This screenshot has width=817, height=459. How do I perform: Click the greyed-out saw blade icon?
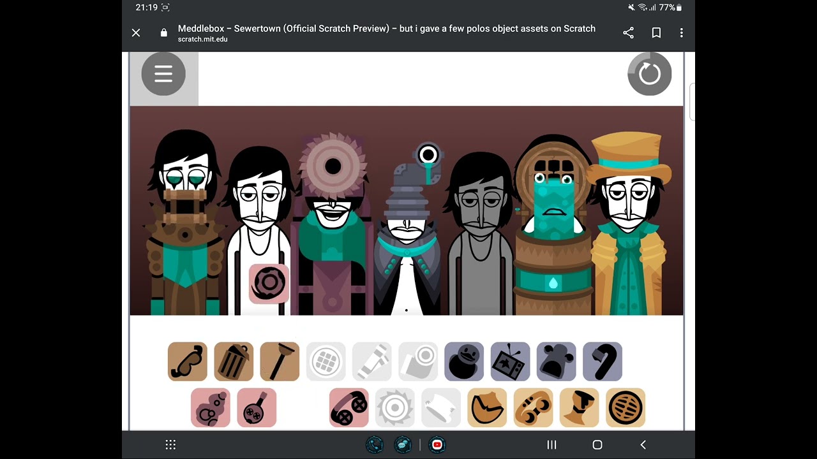395,407
